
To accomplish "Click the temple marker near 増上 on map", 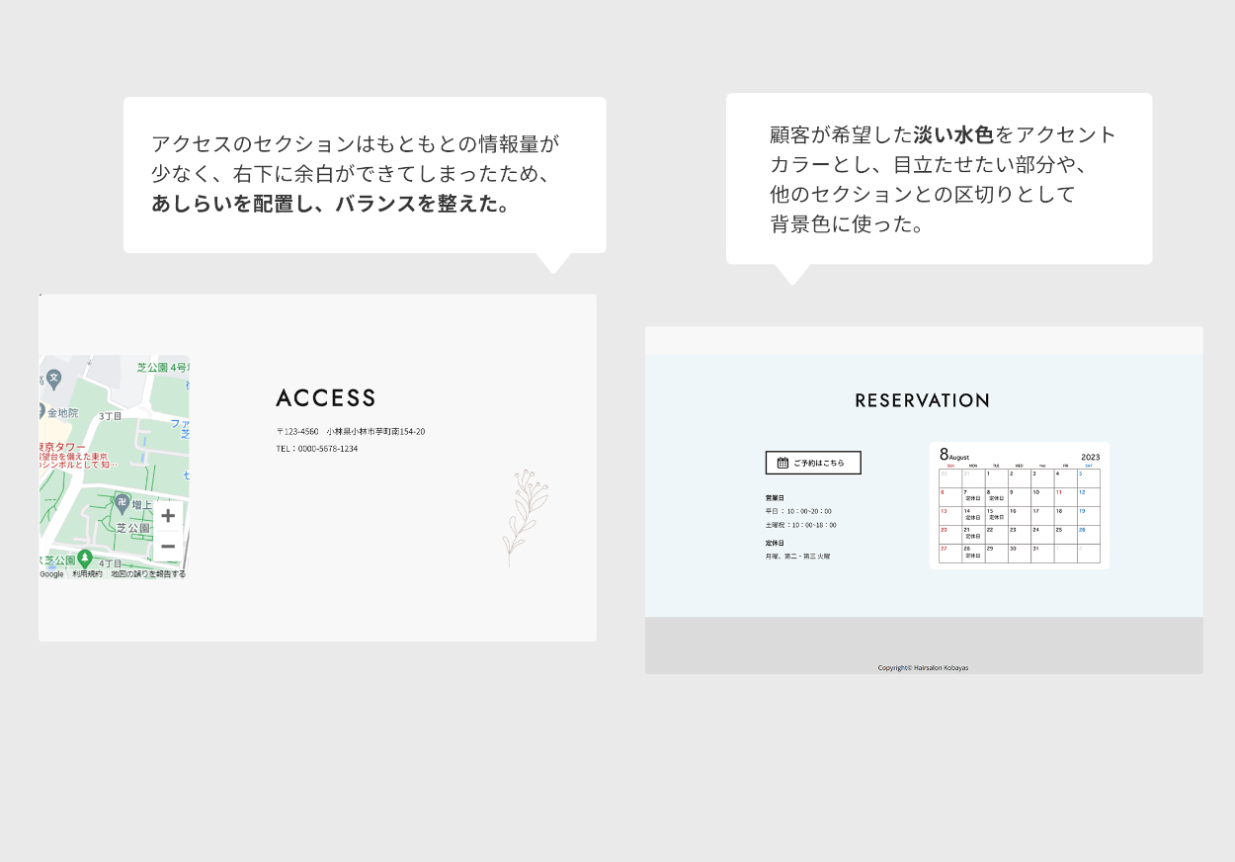I will 122,501.
